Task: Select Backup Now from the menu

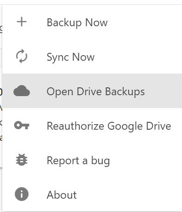Action: 92,22
